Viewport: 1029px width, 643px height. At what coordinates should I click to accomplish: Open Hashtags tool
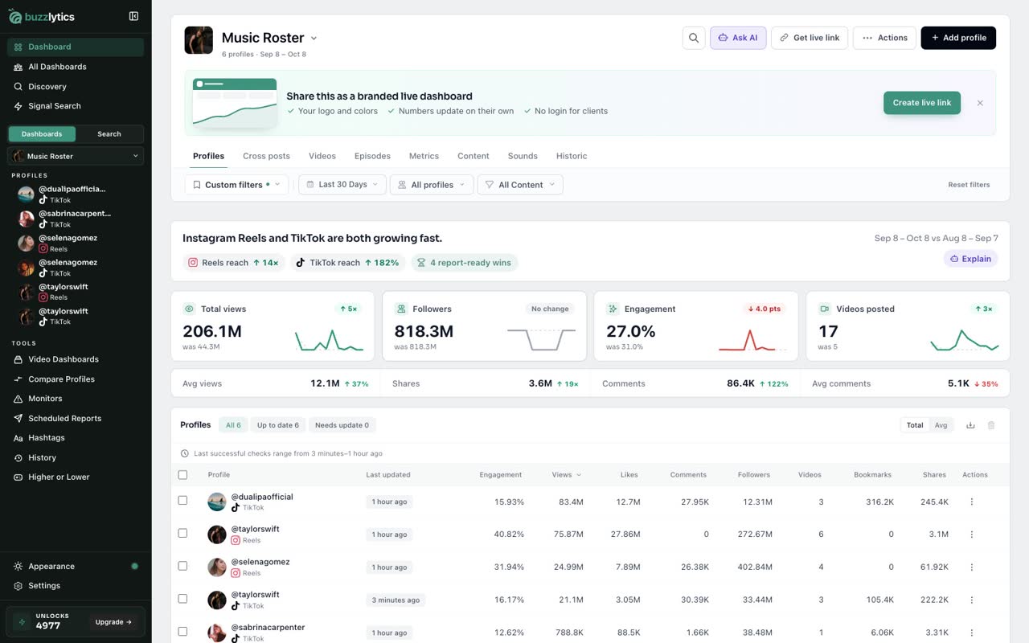(76, 438)
